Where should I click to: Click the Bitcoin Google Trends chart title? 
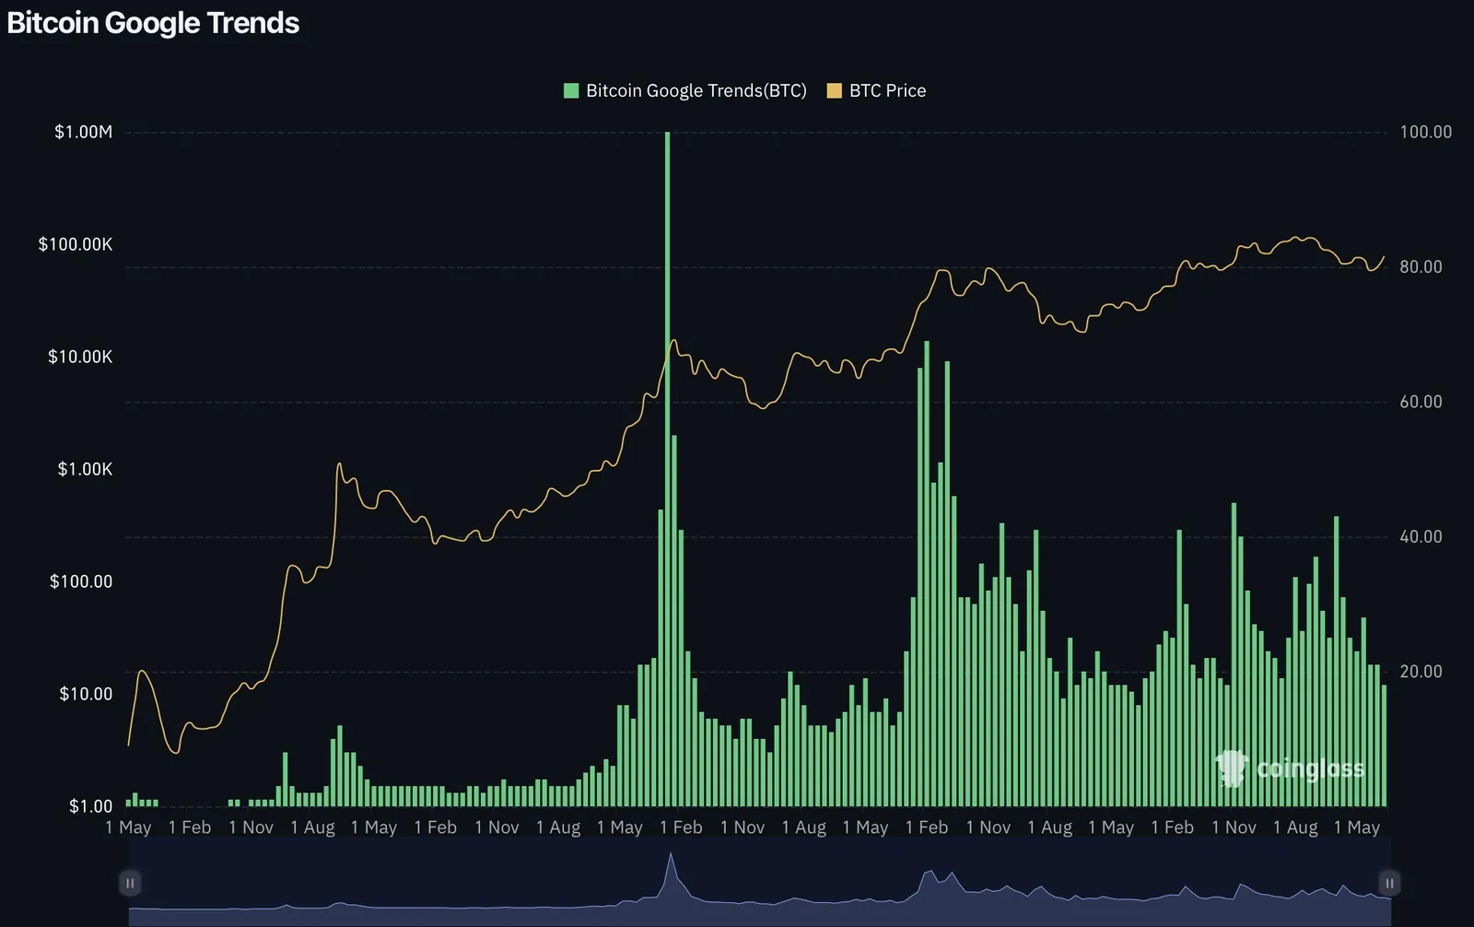(153, 22)
